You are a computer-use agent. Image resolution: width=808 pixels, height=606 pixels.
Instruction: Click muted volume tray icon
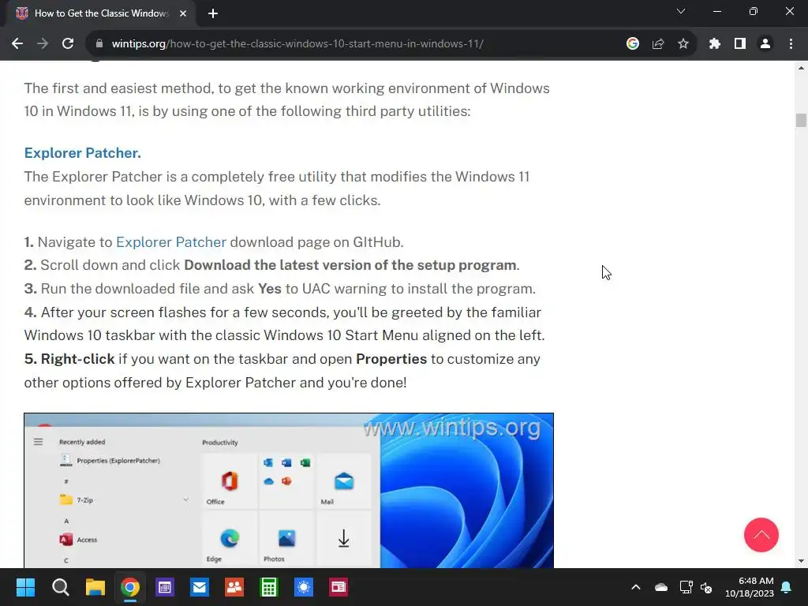pyautogui.click(x=706, y=587)
